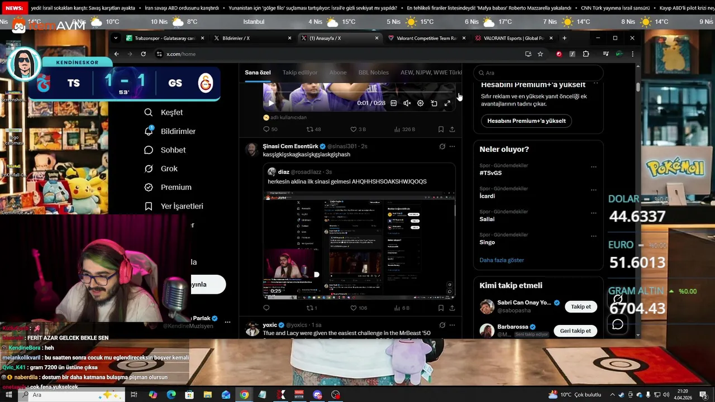Open picture-in-picture for the tweet video

[x=433, y=103]
